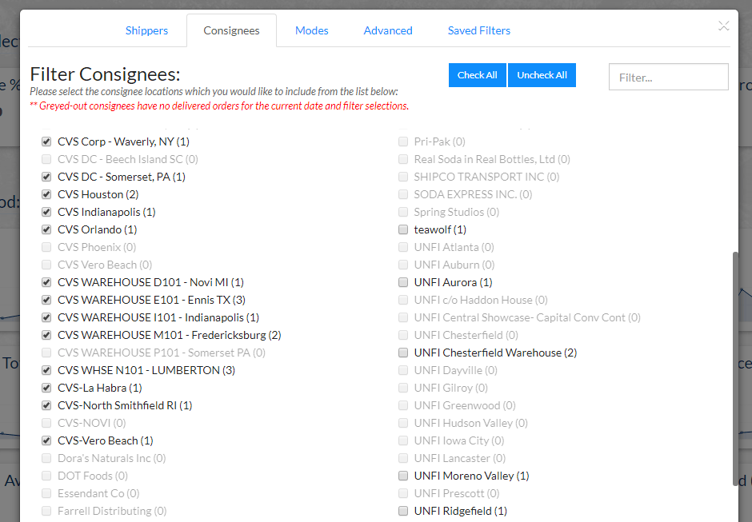Check the UNFI Ridgefield checkbox
This screenshot has width=752, height=522.
[x=403, y=511]
